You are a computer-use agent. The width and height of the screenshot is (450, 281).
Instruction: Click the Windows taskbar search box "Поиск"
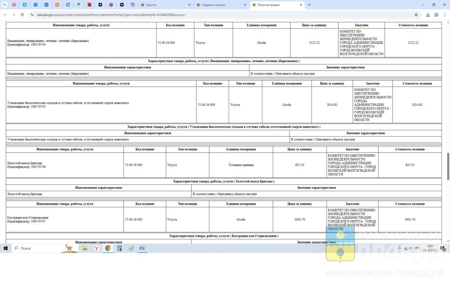coord(40,248)
